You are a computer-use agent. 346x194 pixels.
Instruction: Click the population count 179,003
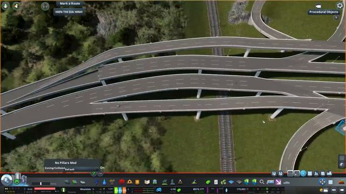pyautogui.click(x=241, y=189)
